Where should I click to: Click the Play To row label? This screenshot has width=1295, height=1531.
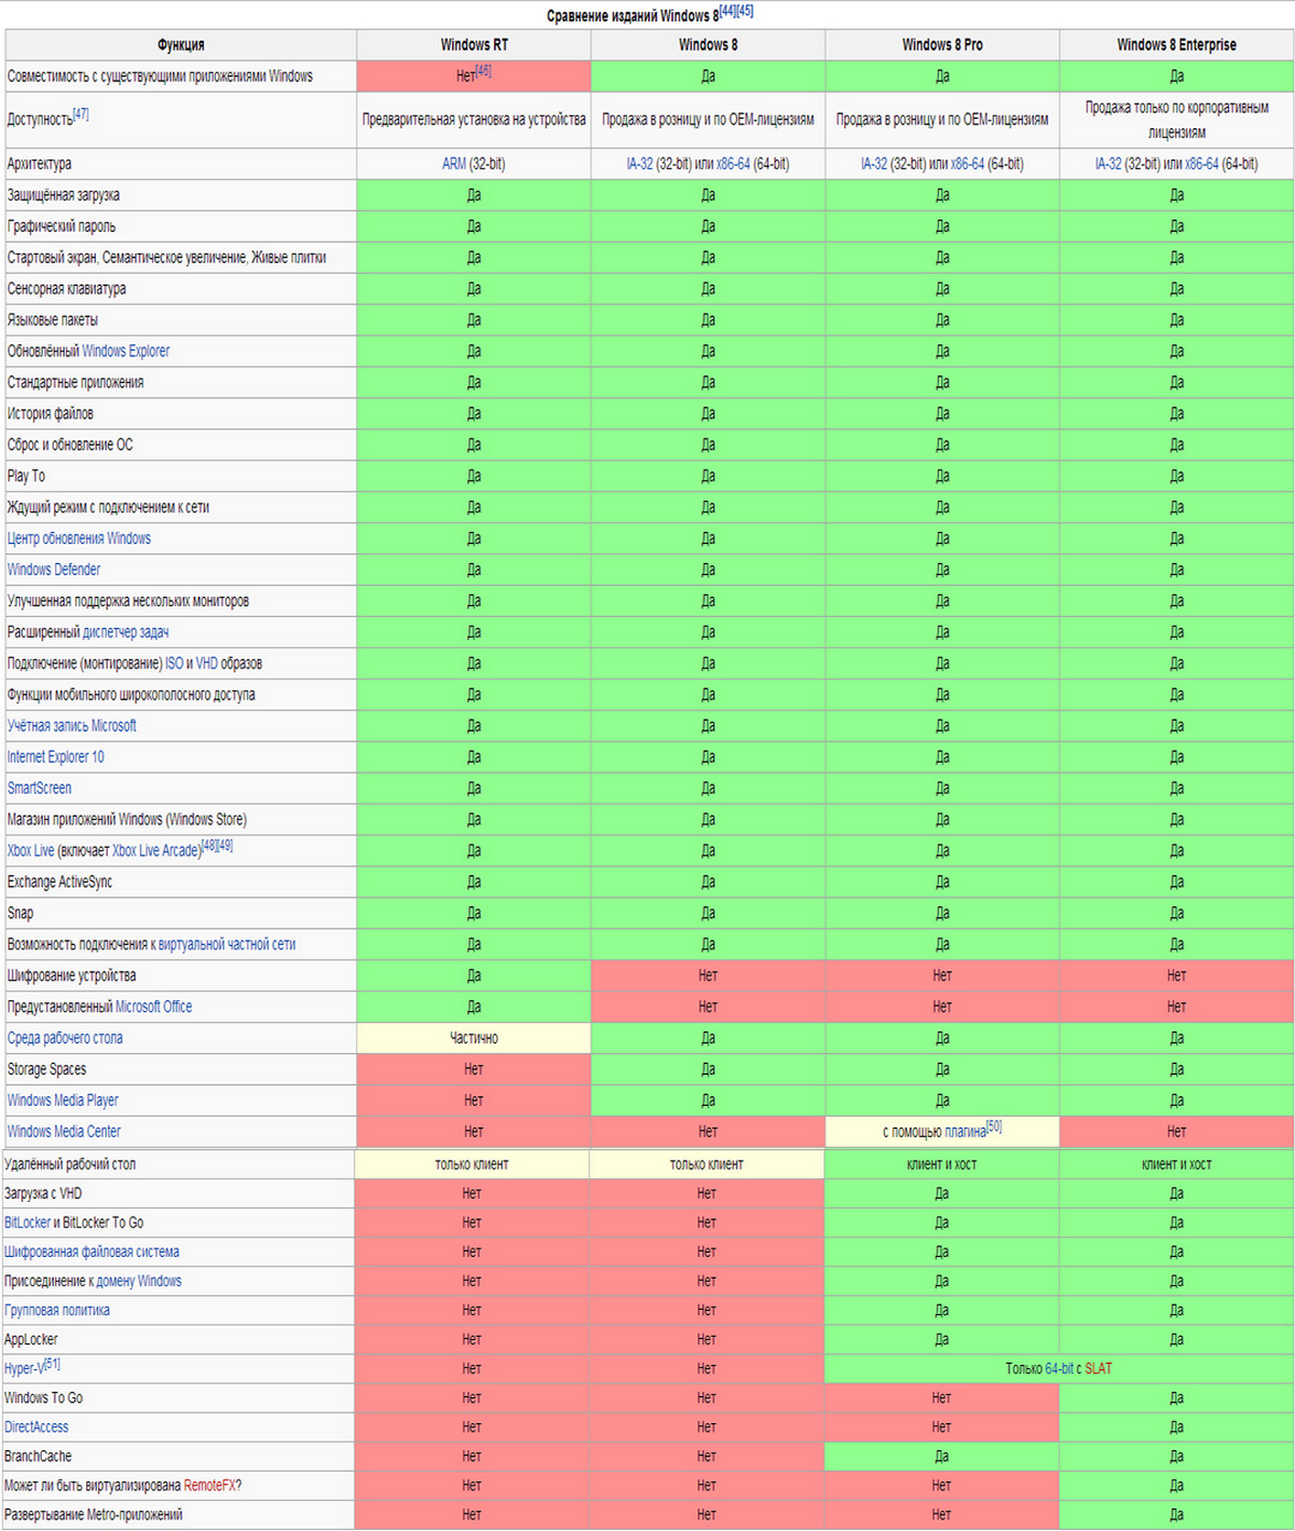pos(26,475)
